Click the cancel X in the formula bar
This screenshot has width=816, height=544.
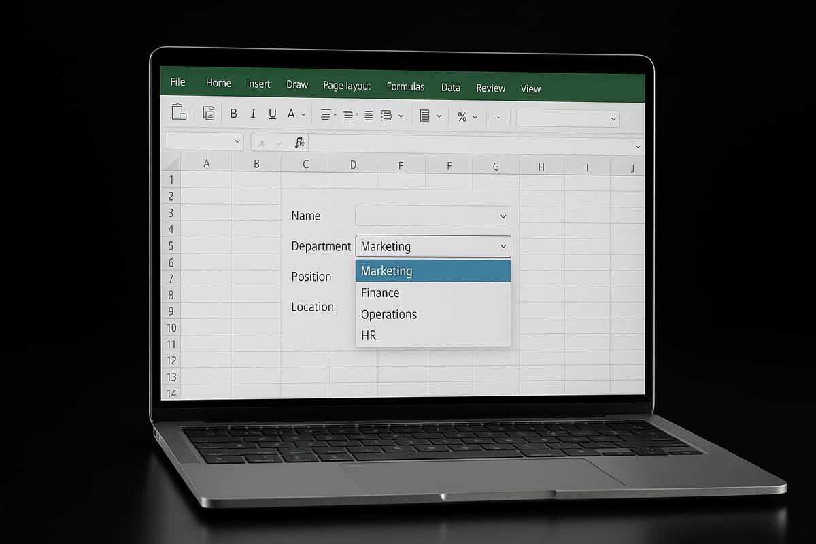tap(261, 142)
